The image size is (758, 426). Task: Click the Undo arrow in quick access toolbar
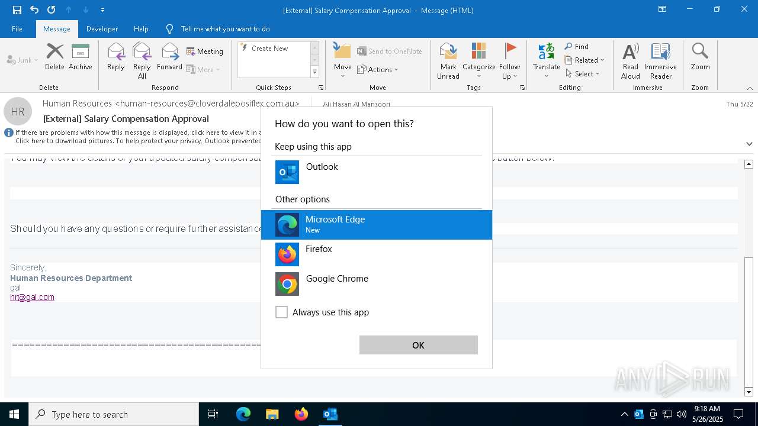click(x=34, y=10)
